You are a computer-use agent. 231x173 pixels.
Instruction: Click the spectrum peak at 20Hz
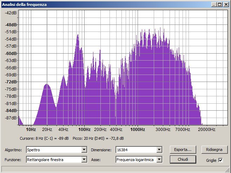pyautogui.click(x=47, y=85)
